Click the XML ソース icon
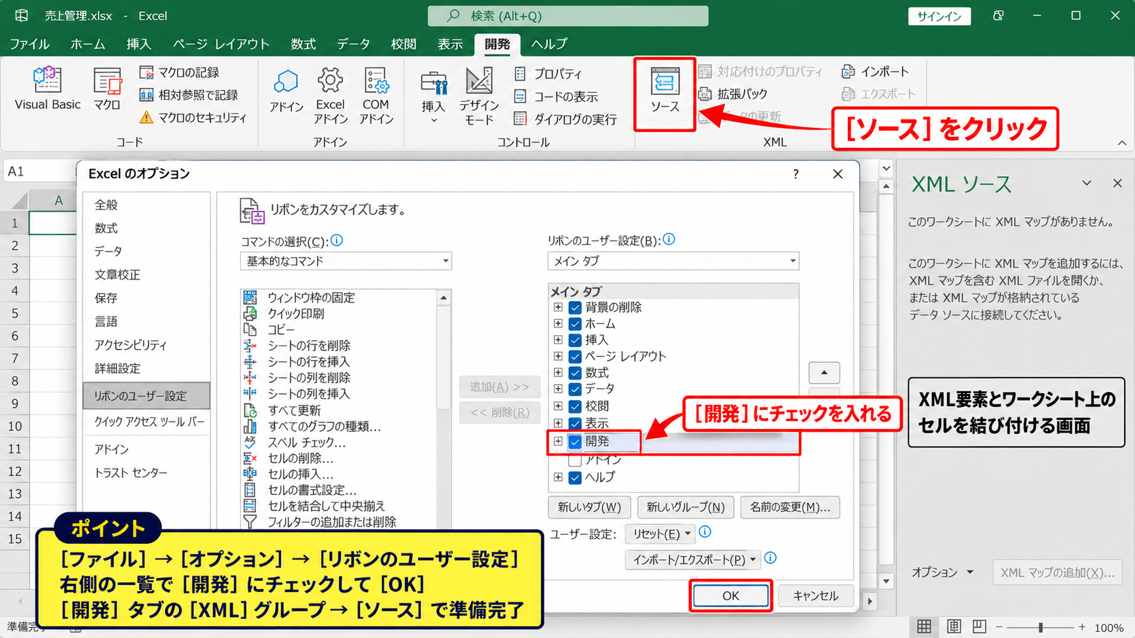Image resolution: width=1135 pixels, height=638 pixels. (665, 90)
